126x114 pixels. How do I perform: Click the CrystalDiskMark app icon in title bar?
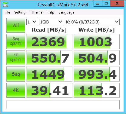click(x=5, y=4)
